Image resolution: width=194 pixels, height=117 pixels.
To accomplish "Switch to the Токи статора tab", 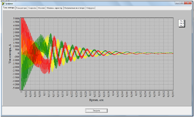I will (8, 8).
